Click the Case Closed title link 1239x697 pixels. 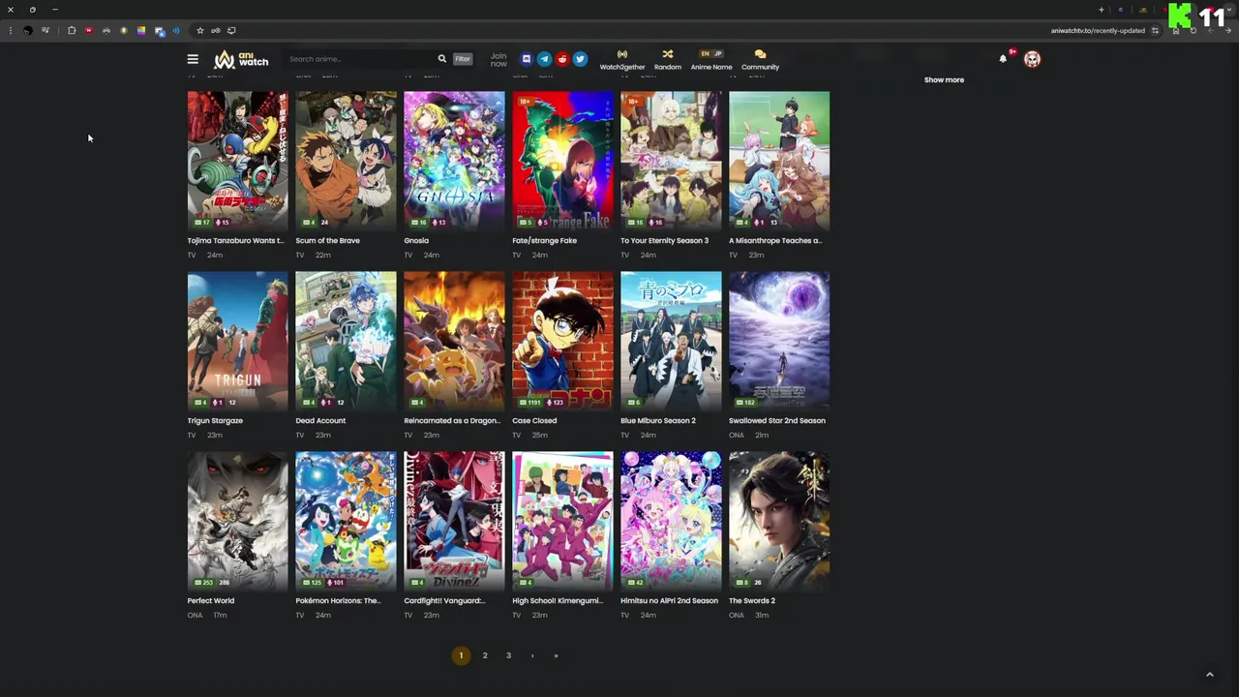534,421
